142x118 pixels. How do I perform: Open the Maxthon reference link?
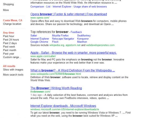click(x=82, y=42)
